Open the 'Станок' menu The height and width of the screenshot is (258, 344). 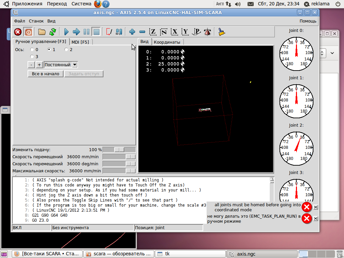(36, 21)
